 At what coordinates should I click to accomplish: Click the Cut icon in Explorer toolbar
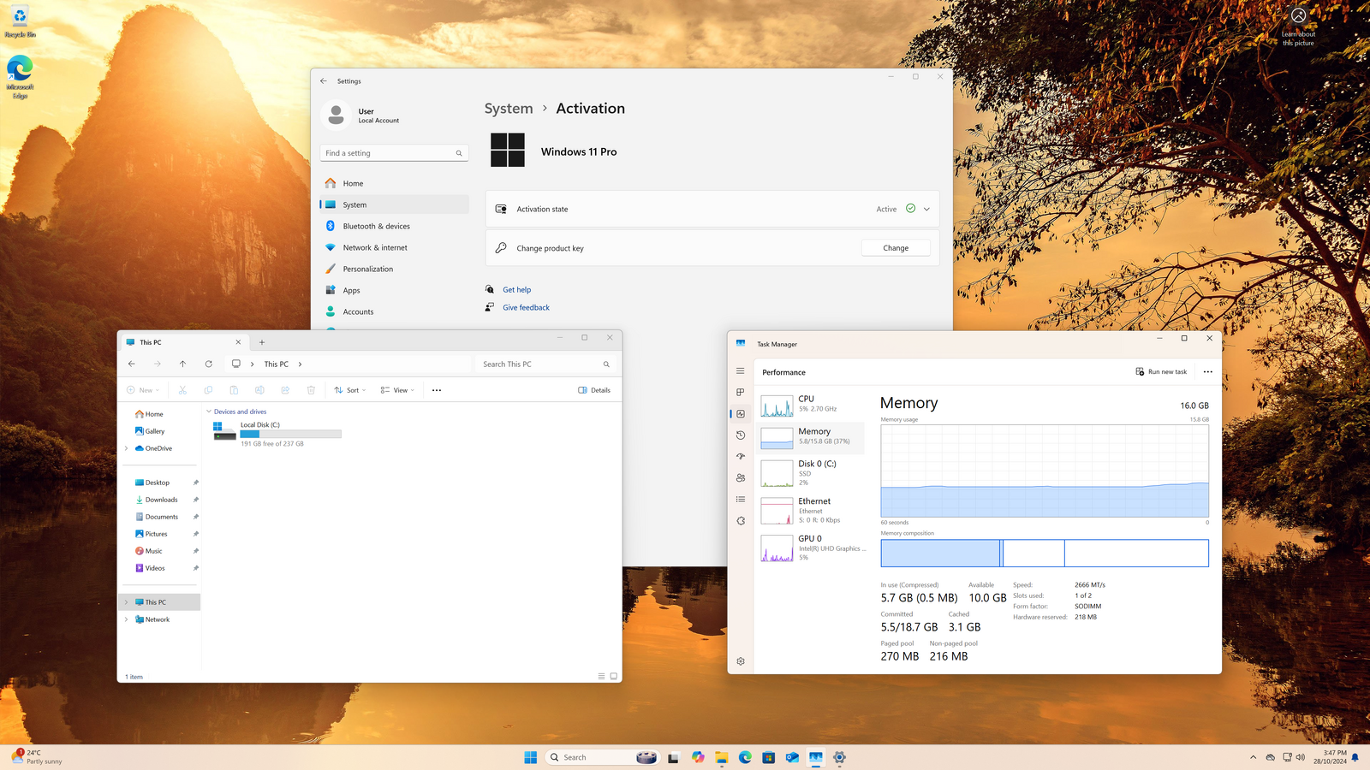[x=182, y=390]
